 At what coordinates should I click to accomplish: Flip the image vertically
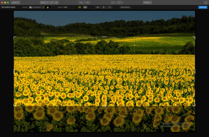pyautogui.click(x=104, y=7)
